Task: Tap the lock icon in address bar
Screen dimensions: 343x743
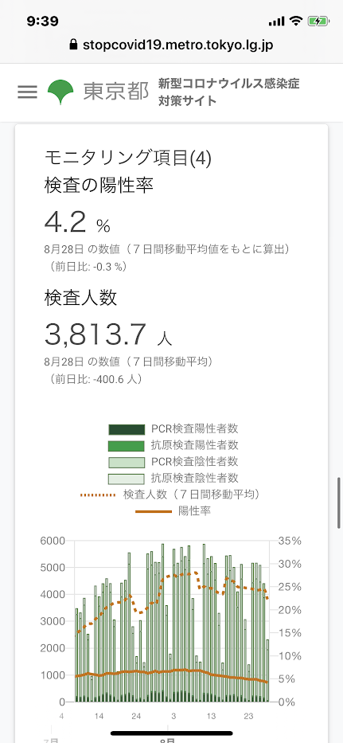Action: coord(73,45)
